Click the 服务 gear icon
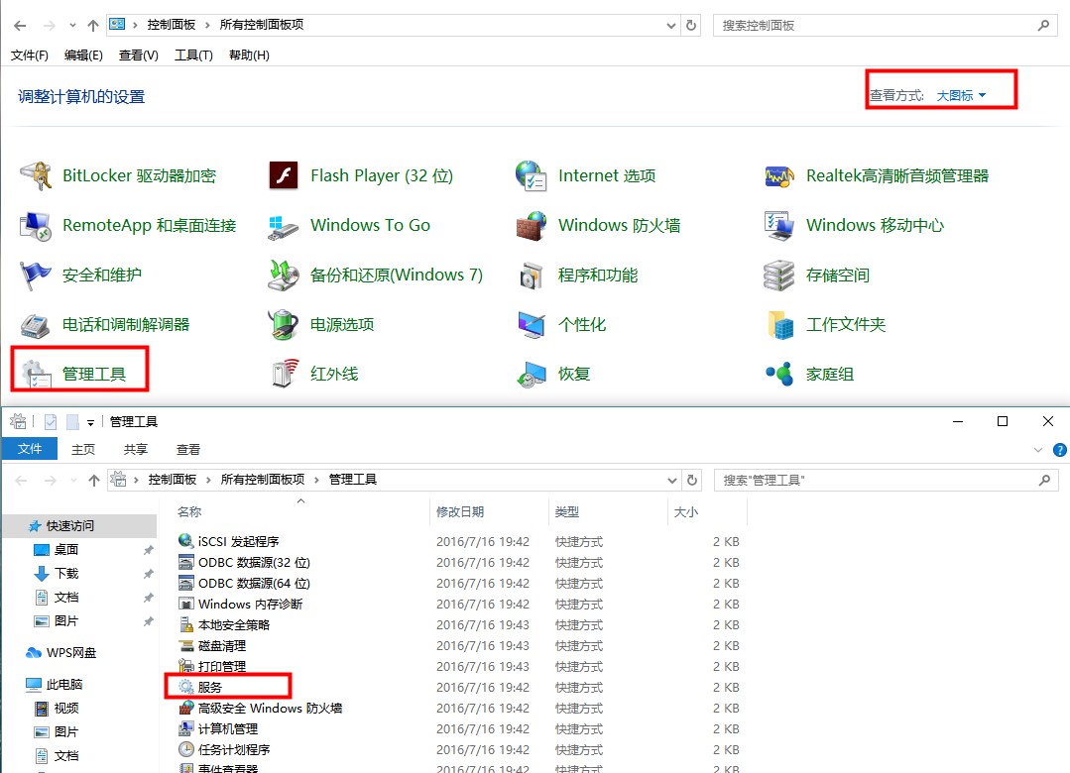Screen dimensions: 1070x773 185,687
